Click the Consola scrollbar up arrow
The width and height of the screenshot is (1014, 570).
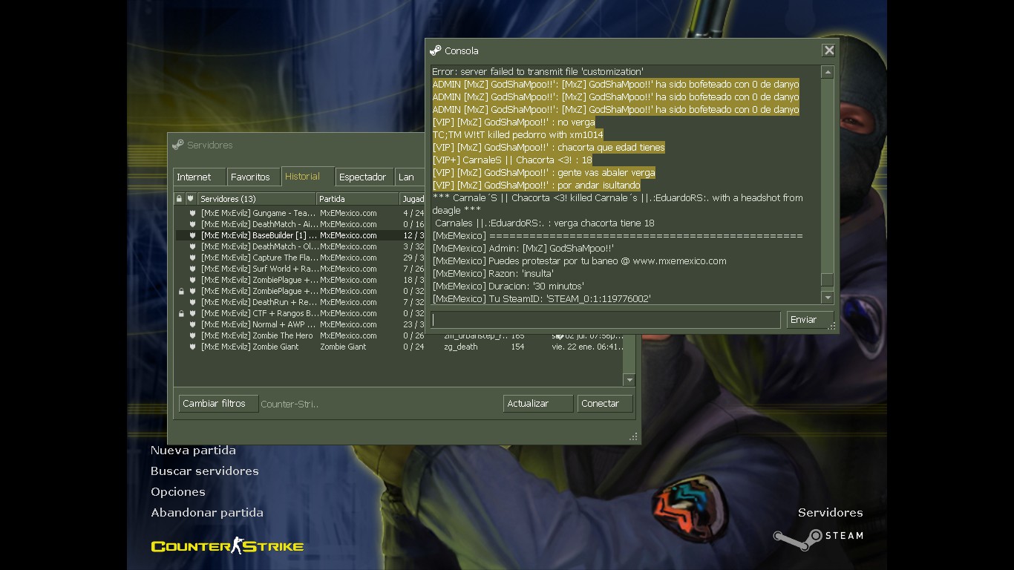click(827, 72)
